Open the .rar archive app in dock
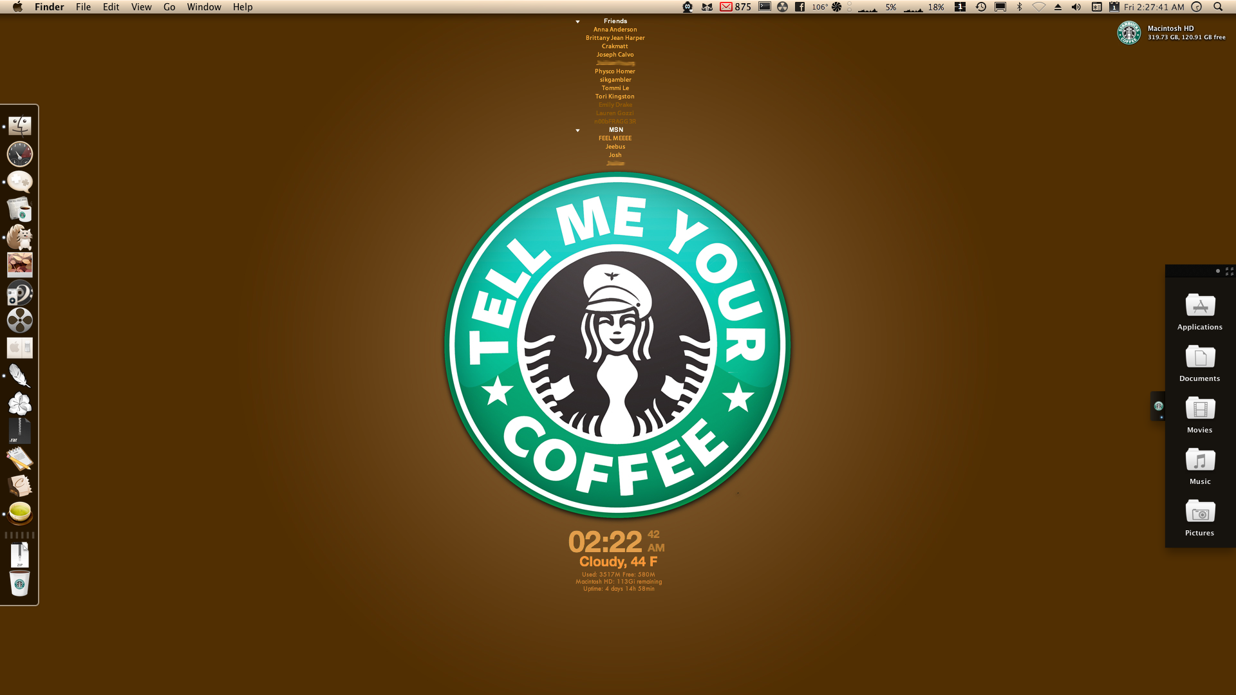Viewport: 1236px width, 695px height. [19, 431]
